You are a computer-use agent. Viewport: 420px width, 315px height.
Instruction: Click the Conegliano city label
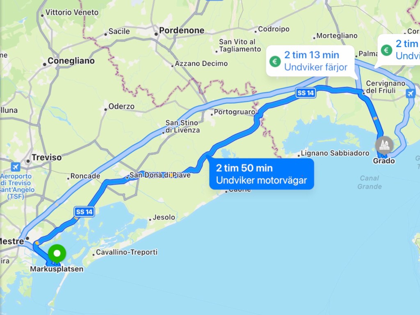point(71,61)
